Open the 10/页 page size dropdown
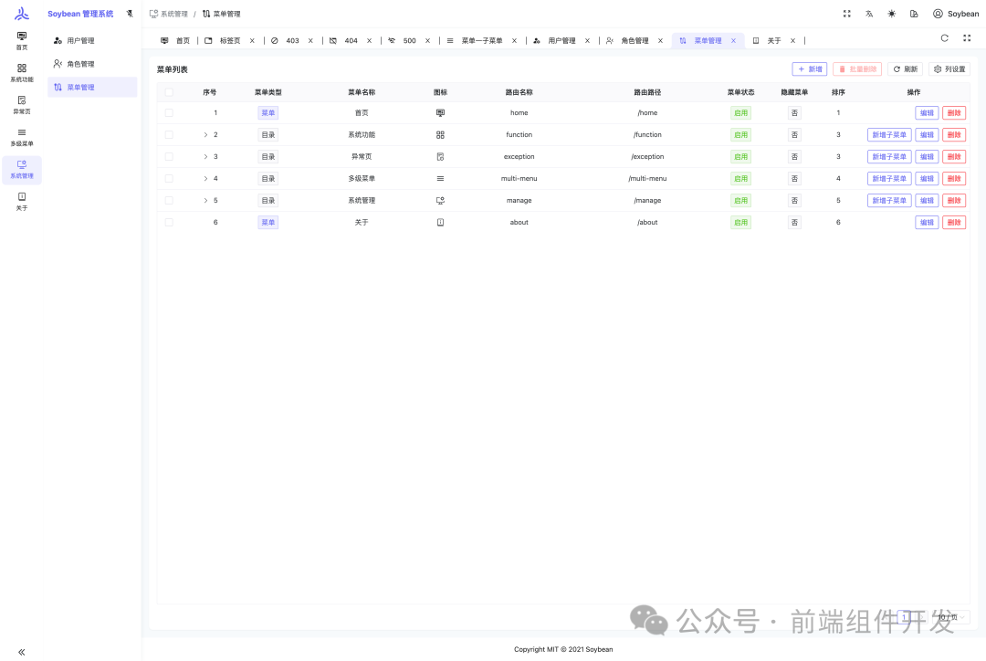The width and height of the screenshot is (986, 661). point(949,617)
